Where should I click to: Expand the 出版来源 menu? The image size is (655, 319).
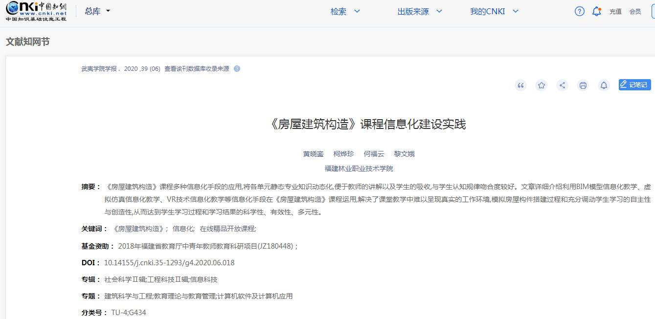click(420, 11)
